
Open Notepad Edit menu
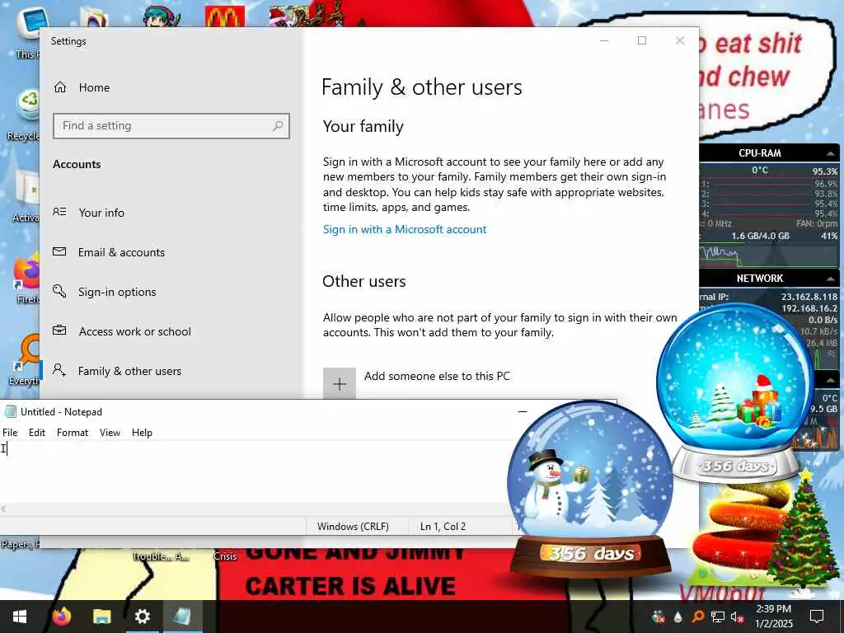36,432
